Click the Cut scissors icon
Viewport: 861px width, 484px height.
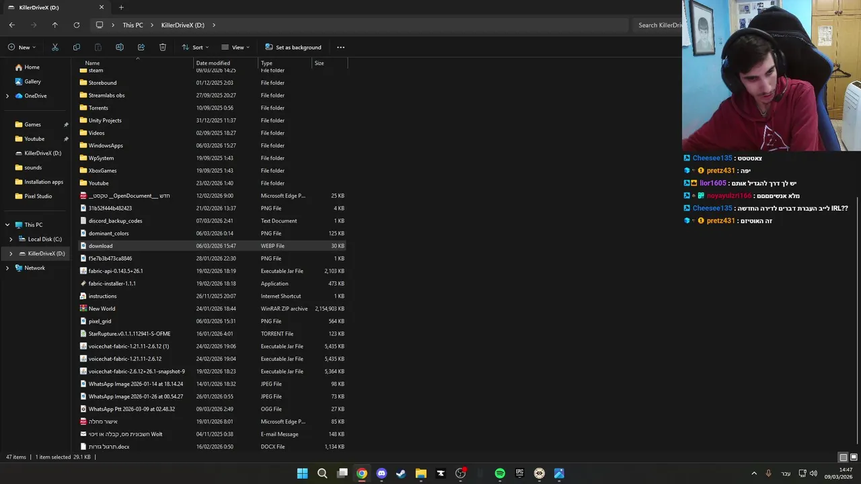pos(55,47)
